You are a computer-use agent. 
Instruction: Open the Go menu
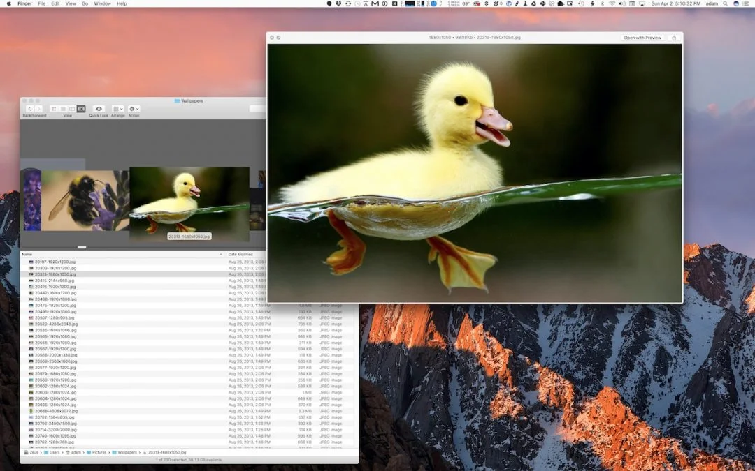(84, 3)
